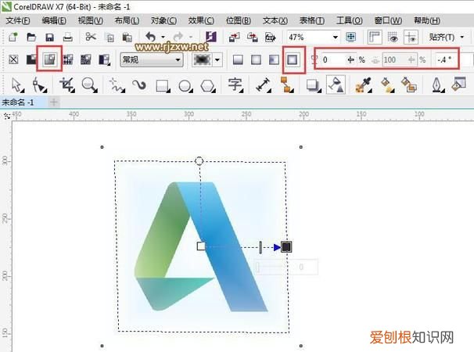Screen dimensions: 474x352
Task: Select the Crop tool in the toolbox
Action: coord(66,84)
